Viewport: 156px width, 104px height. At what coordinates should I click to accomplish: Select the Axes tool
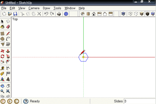point(2,79)
